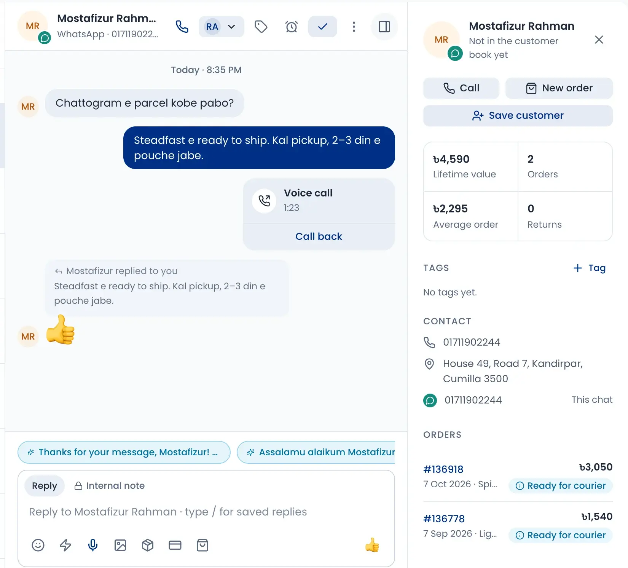The height and width of the screenshot is (568, 628).
Task: Create a New order for customer
Action: (559, 88)
